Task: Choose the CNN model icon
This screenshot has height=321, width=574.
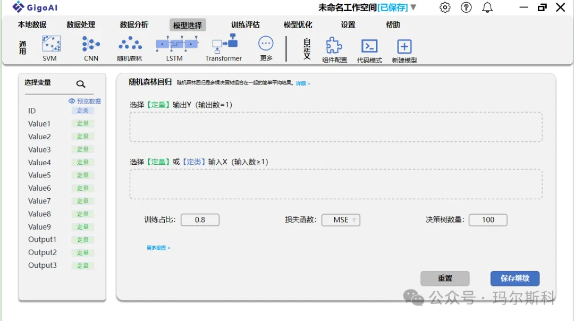Action: tap(91, 44)
